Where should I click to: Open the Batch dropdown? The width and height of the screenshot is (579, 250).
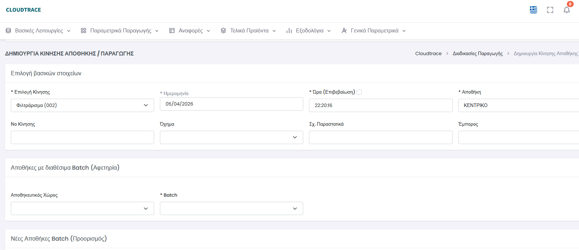[x=231, y=208]
